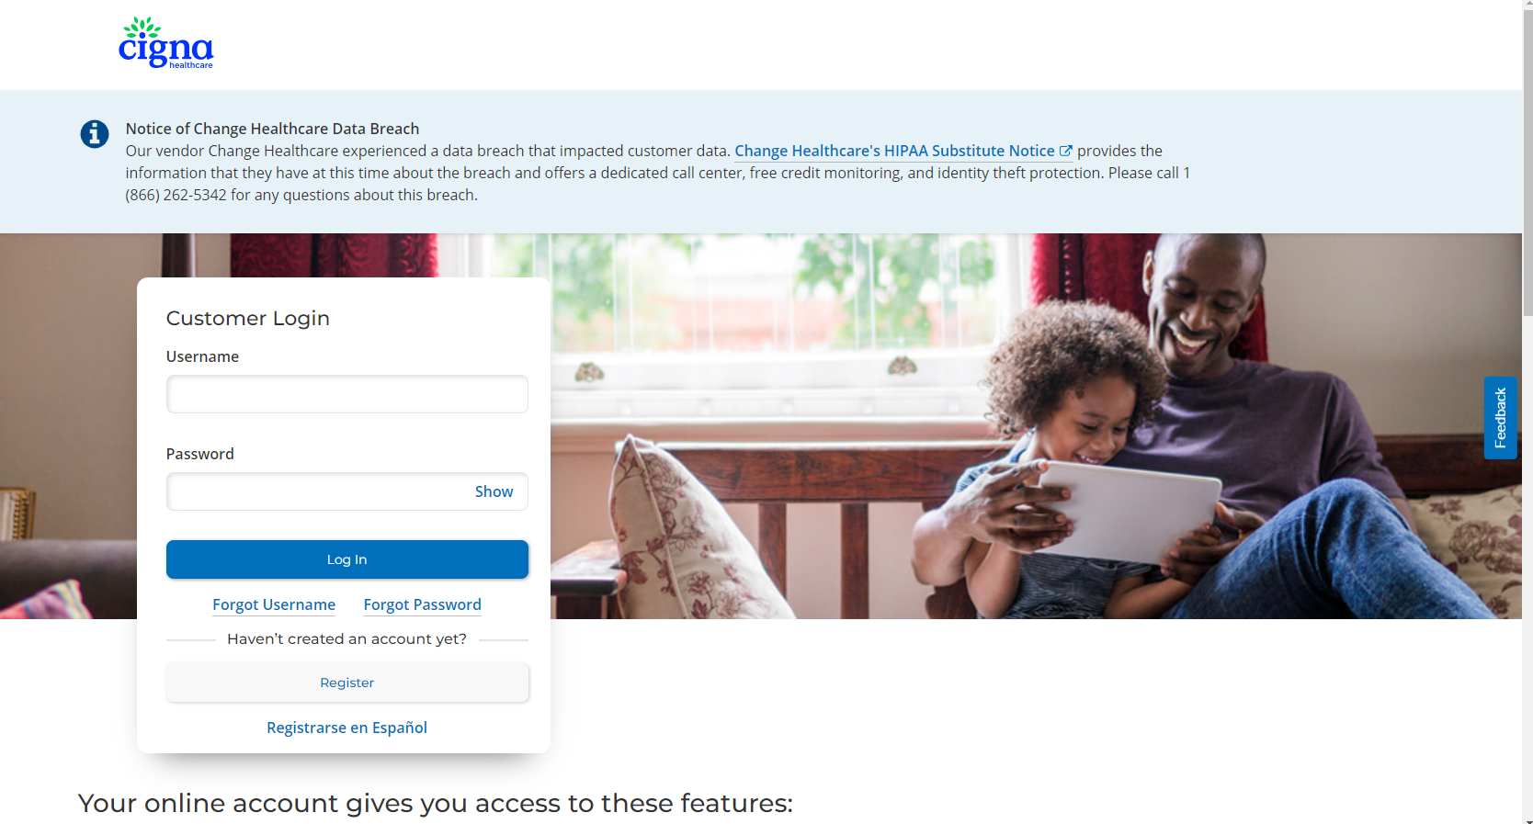1533x824 pixels.
Task: Click the Cigna healthcare logo
Action: [165, 42]
